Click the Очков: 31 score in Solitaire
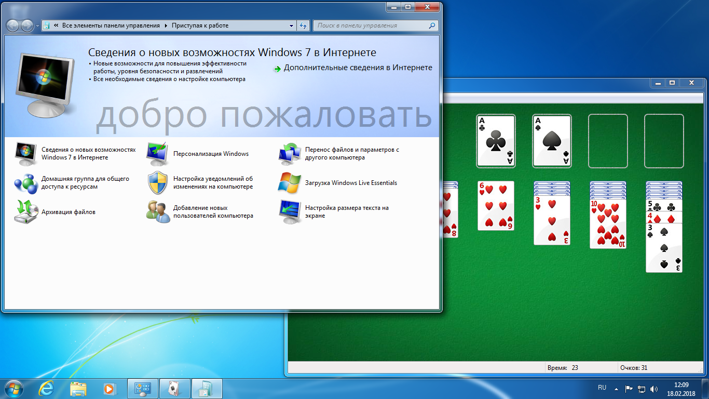Screen dimensions: 709x399 tap(634, 368)
